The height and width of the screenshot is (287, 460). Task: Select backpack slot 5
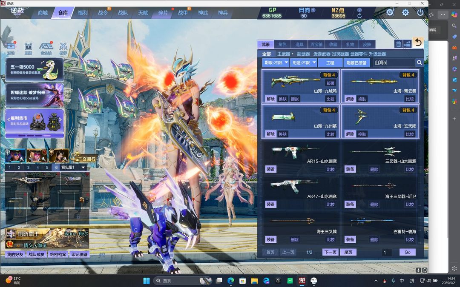coord(47,167)
